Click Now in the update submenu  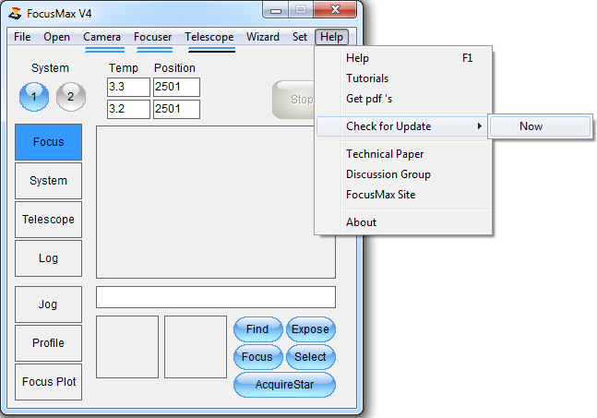(x=541, y=126)
